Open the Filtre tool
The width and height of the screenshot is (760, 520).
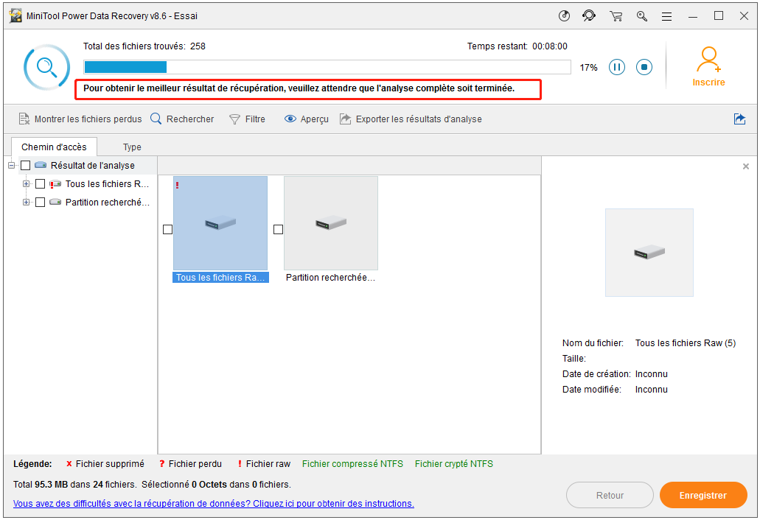pyautogui.click(x=247, y=119)
